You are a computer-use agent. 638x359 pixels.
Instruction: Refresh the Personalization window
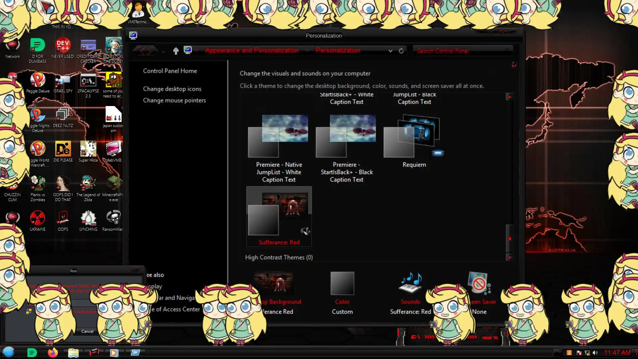pyautogui.click(x=401, y=51)
